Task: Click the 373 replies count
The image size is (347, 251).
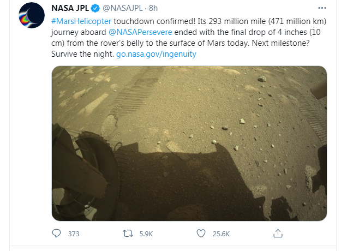Action: pyautogui.click(x=74, y=234)
